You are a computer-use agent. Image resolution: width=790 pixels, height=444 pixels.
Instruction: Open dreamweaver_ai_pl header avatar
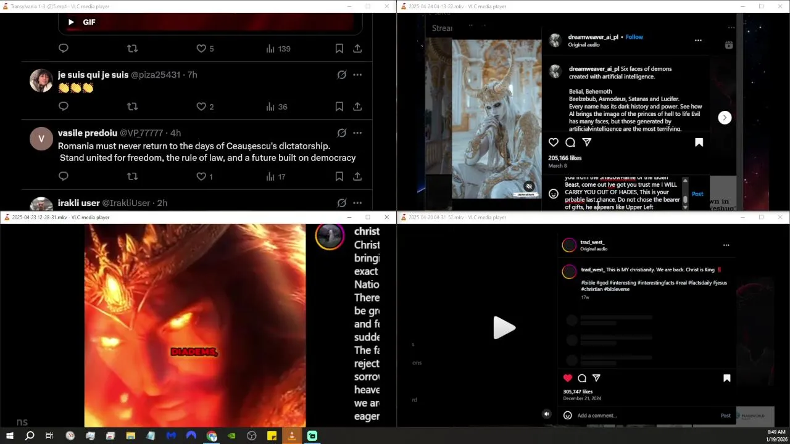click(x=555, y=41)
